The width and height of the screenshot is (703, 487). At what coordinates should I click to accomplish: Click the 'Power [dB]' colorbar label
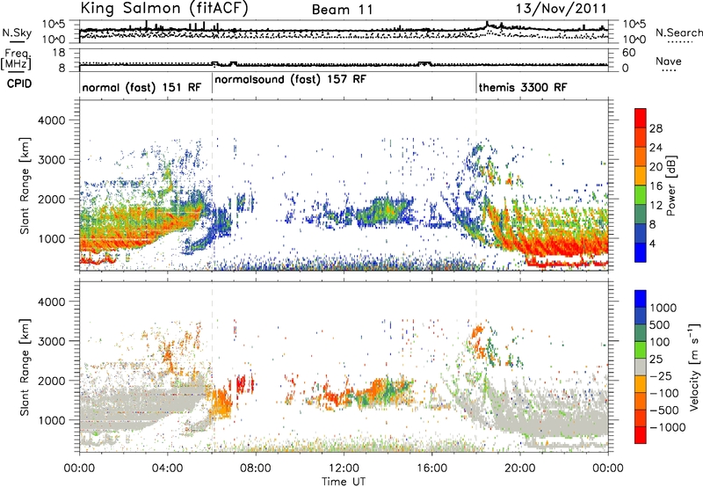pyautogui.click(x=671, y=185)
